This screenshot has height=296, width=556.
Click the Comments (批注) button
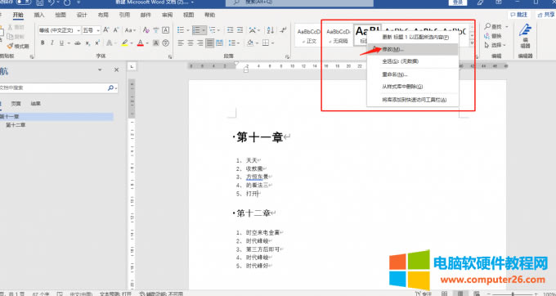pos(518,15)
